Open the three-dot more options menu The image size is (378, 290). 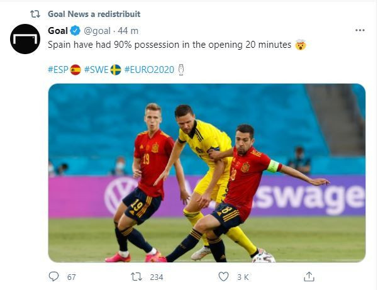tap(360, 30)
